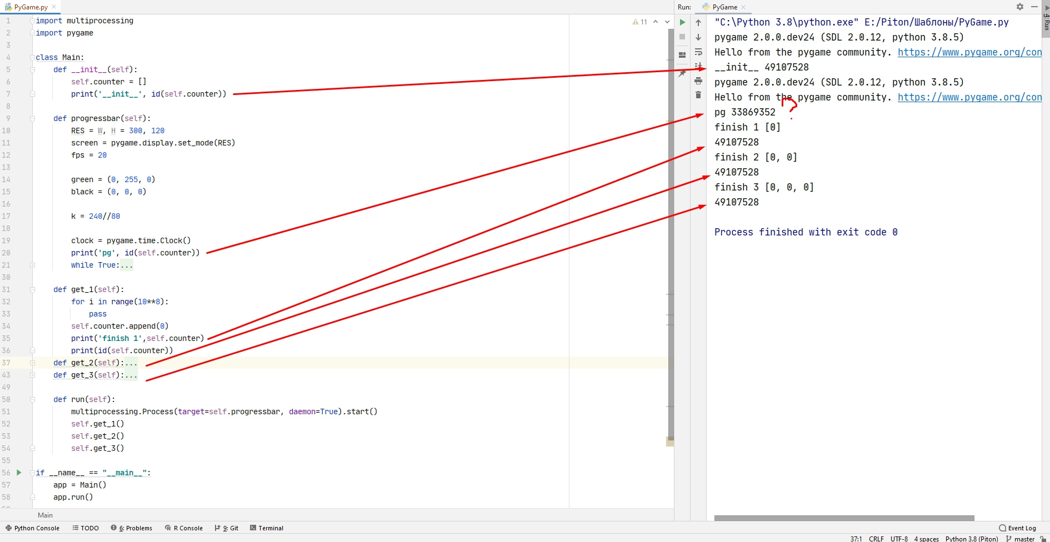Viewport: 1050px width, 542px height.
Task: Open the 9: Git tool window
Action: coord(227,528)
